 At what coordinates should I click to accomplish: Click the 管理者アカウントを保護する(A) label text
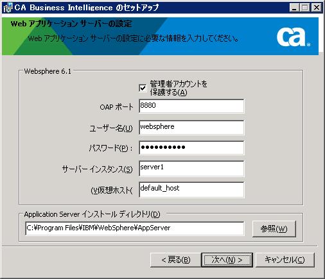tap(179, 88)
